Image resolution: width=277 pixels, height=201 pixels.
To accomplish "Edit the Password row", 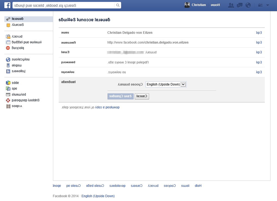I will coord(259,62).
